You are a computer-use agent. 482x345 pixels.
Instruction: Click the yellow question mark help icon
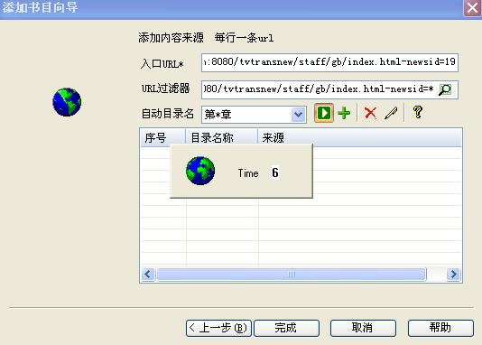tap(417, 112)
